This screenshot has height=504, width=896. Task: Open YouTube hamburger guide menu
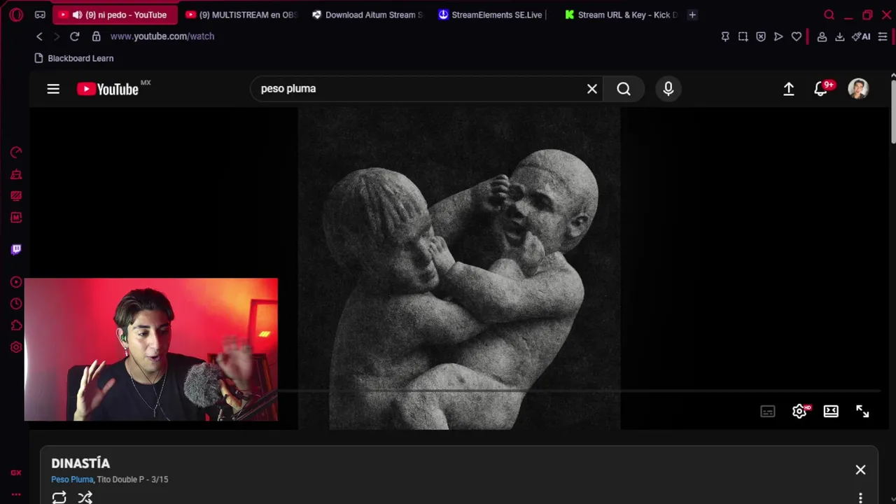53,89
